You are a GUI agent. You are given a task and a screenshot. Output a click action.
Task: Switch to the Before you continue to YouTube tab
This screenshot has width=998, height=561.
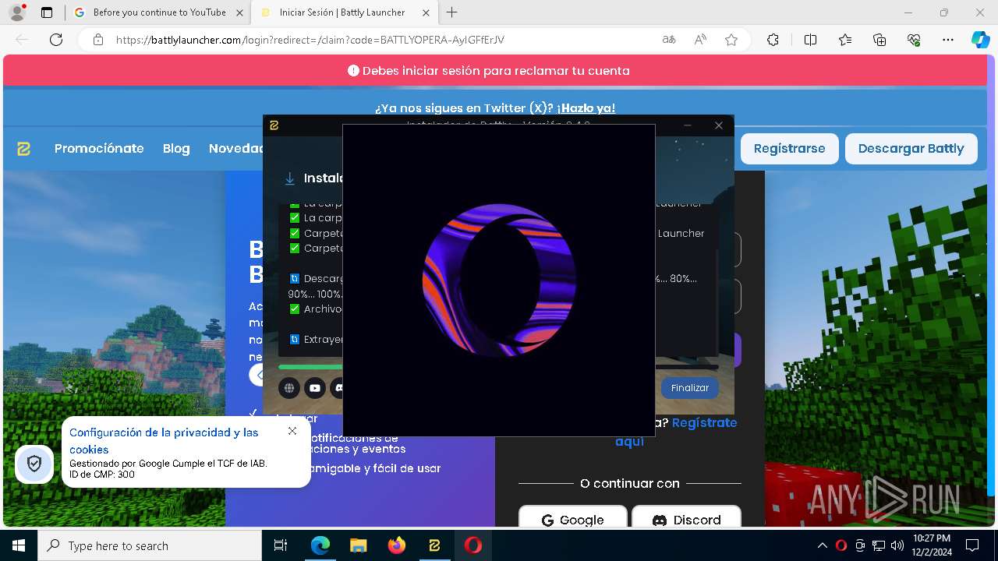coord(159,12)
